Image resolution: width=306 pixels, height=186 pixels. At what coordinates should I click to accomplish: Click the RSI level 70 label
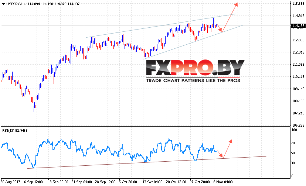293,143
